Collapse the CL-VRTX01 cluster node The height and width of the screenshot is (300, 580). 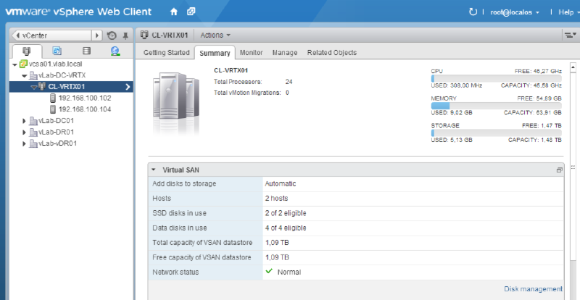point(33,87)
